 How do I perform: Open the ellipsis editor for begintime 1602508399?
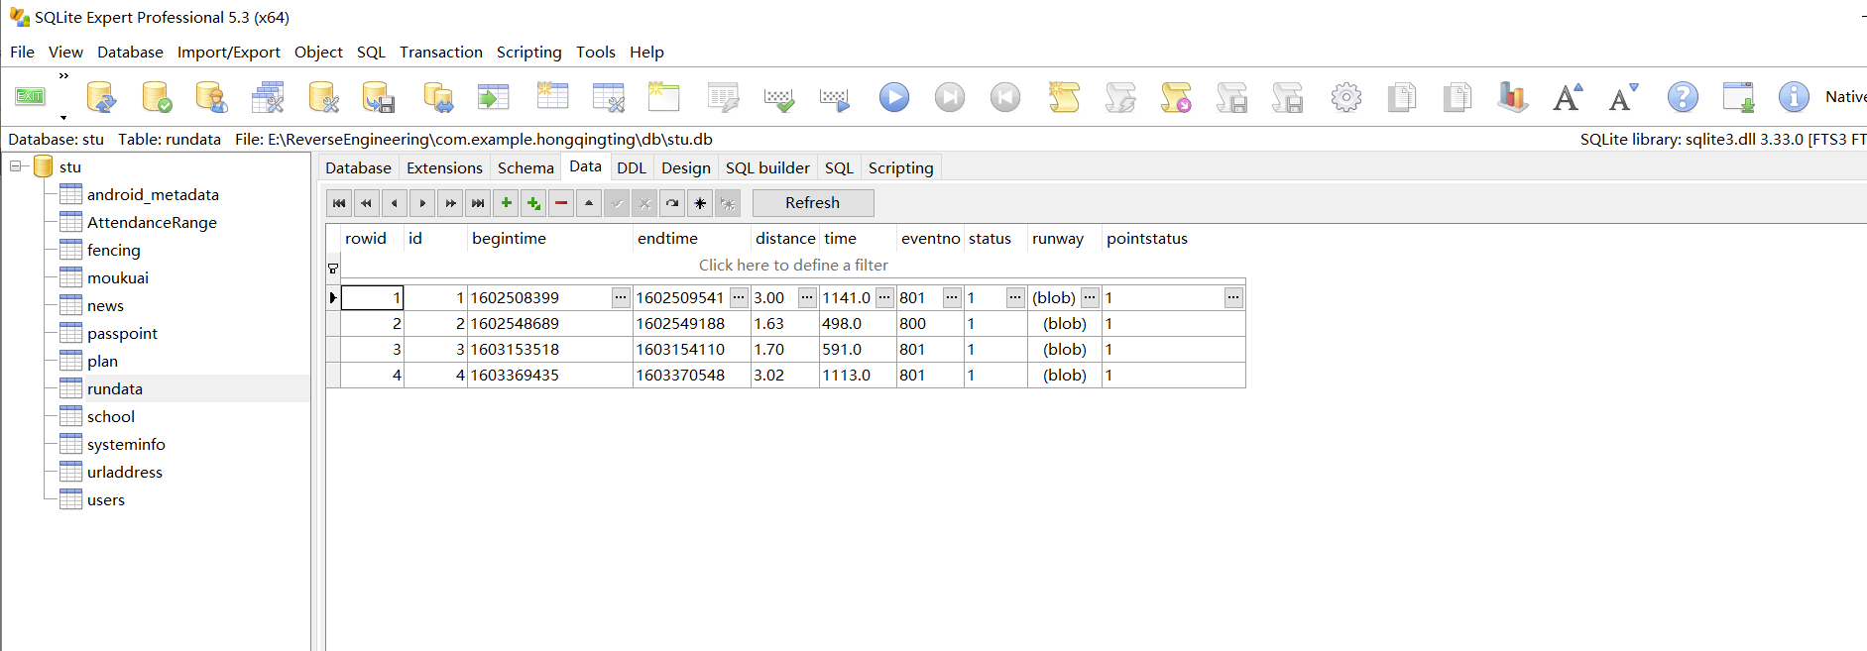coord(620,297)
